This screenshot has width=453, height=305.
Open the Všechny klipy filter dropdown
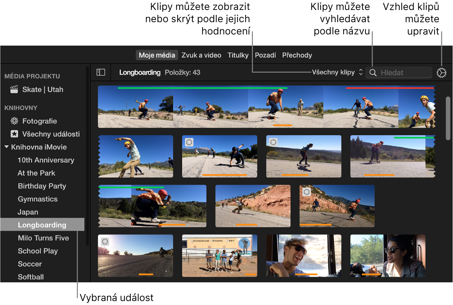[337, 72]
